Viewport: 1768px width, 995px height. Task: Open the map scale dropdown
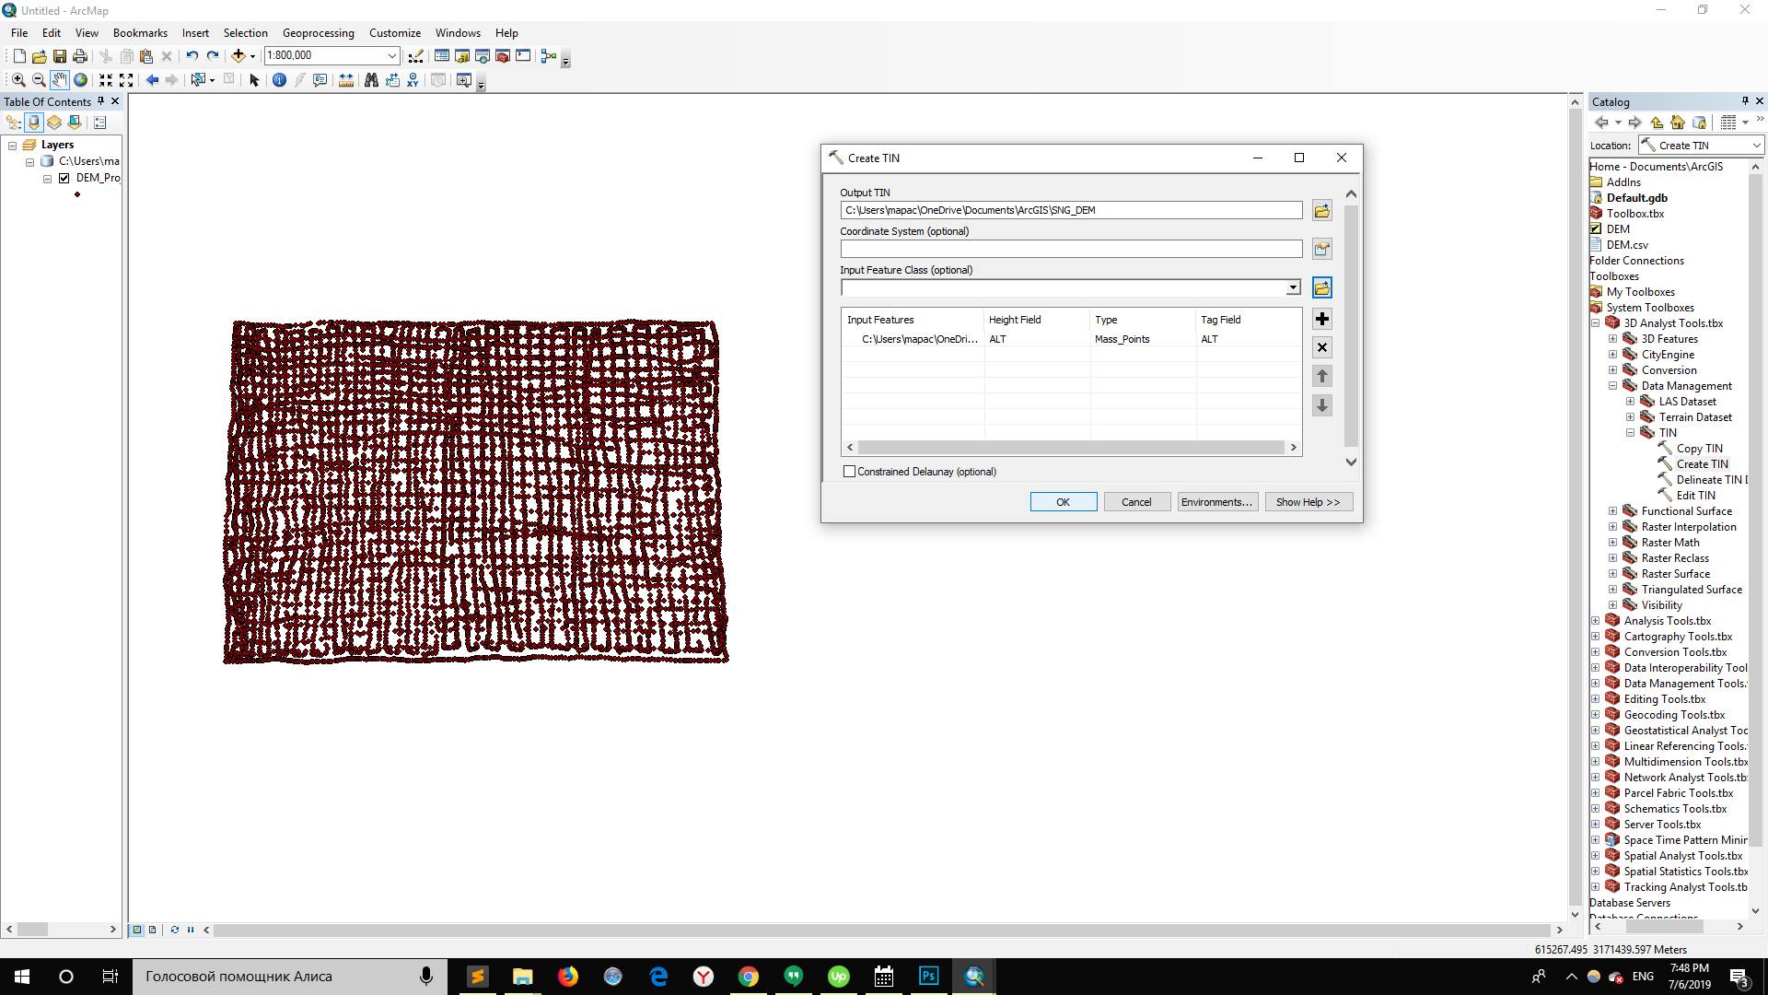pyautogui.click(x=390, y=55)
